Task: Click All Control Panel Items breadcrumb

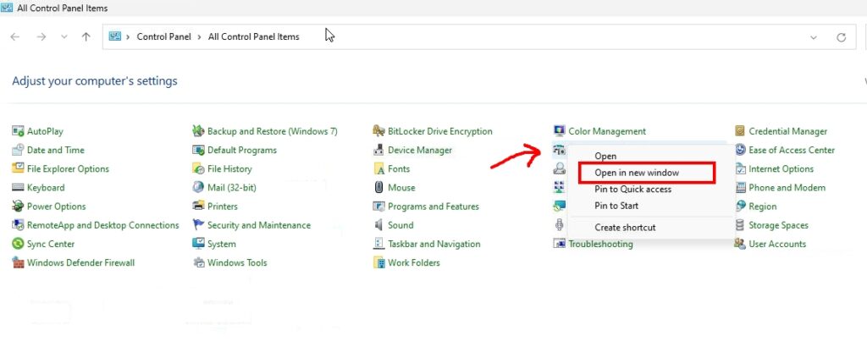Action: coord(254,37)
